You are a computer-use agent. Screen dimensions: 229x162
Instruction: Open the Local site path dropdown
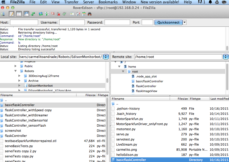point(106,57)
